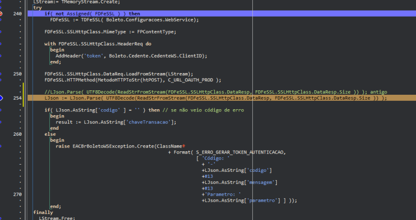Click the else keyword at line 260
Image resolution: width=416 pixels, height=220 pixels.
[x=50, y=134]
